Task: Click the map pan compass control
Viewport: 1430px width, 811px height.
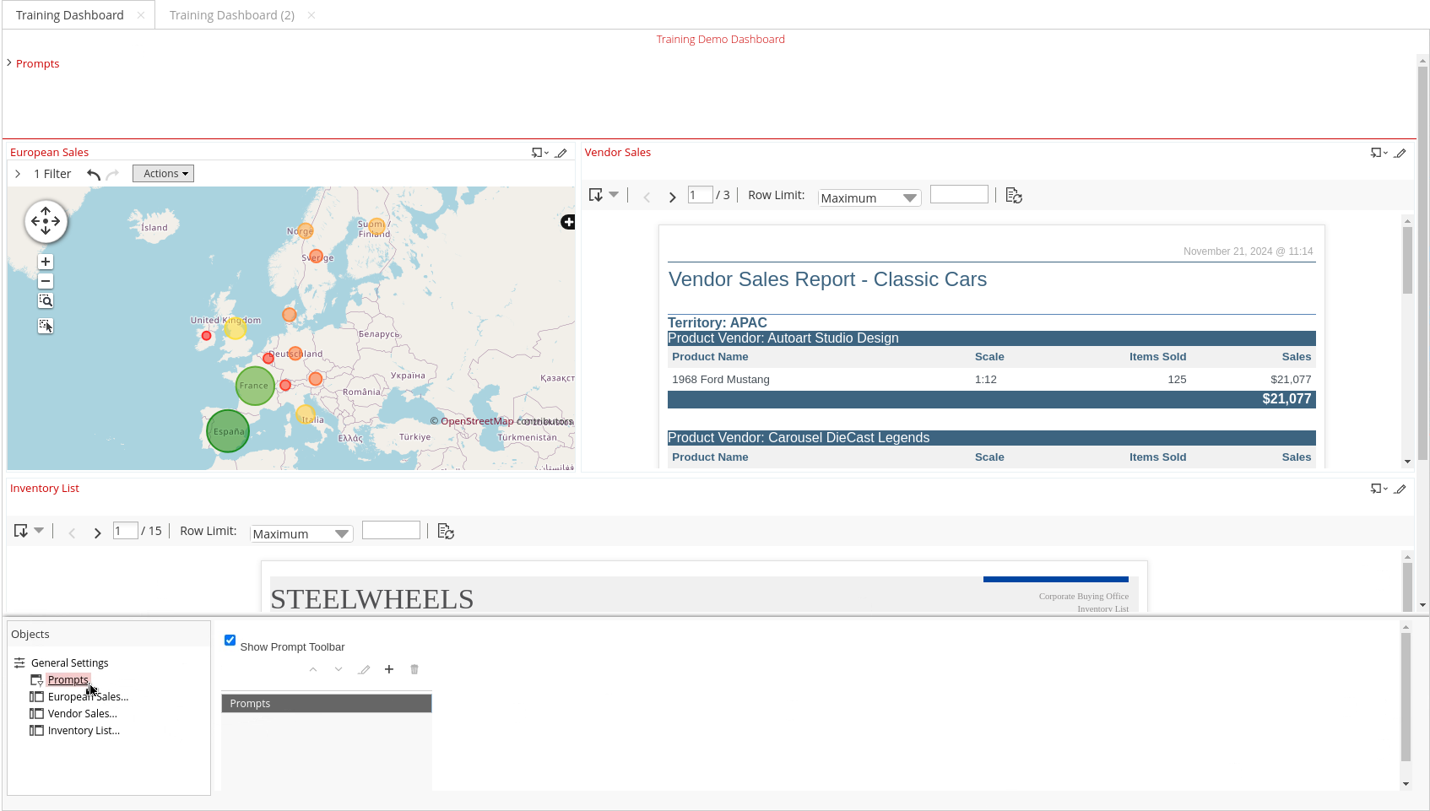Action: [46, 222]
